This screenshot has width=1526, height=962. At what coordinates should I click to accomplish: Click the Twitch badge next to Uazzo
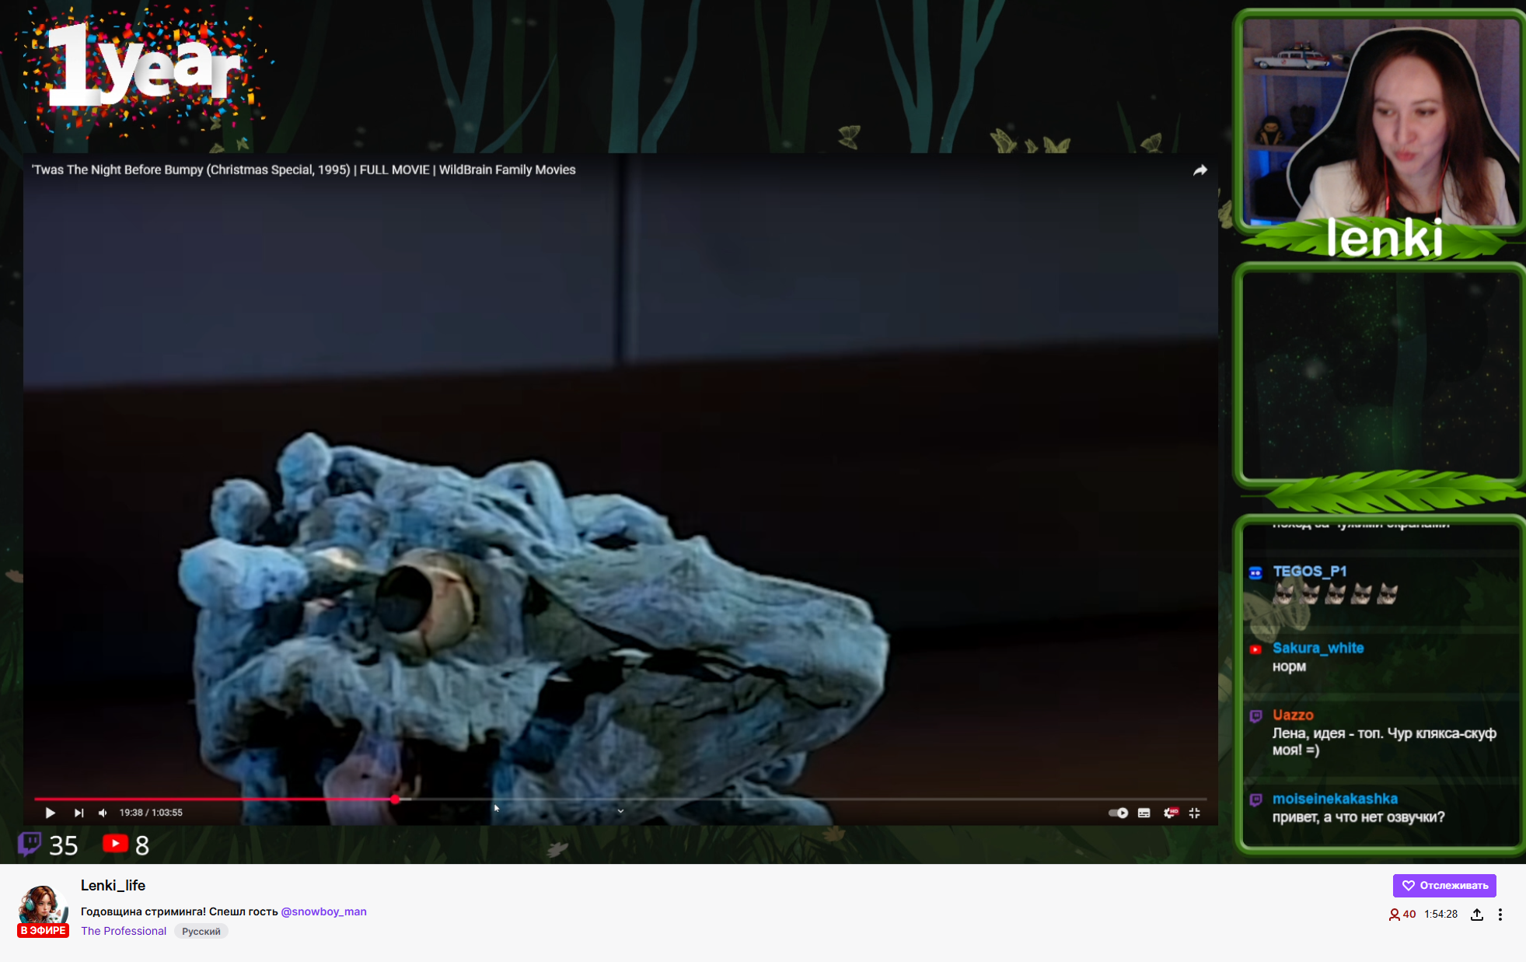(x=1255, y=716)
